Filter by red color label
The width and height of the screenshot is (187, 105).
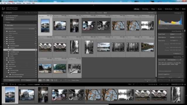coord(160,84)
